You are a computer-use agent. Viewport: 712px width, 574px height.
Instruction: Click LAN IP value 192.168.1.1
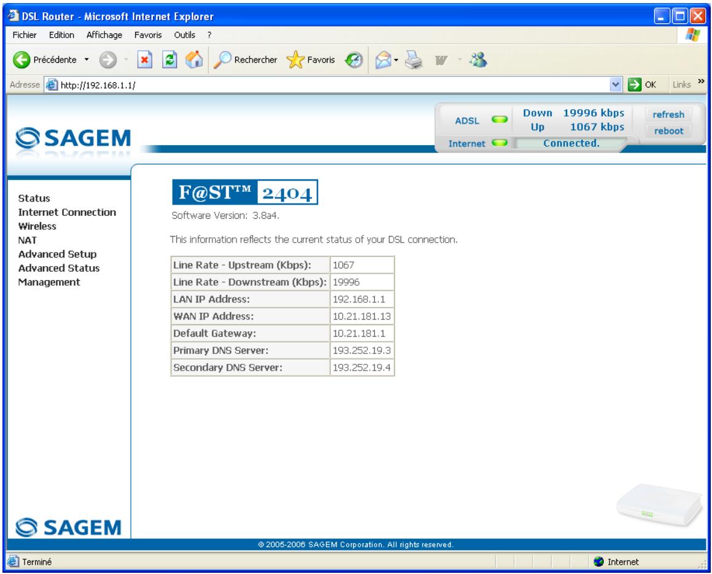click(x=359, y=299)
